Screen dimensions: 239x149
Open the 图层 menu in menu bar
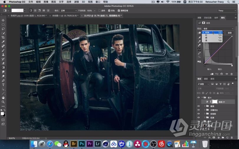coord(53,2)
